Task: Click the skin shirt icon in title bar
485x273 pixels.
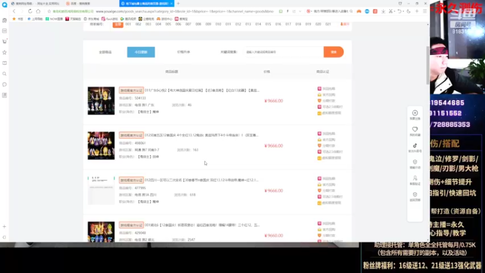Action: click(400, 4)
